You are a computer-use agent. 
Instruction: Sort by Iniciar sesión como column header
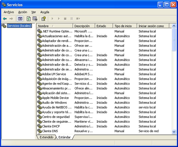153,26
